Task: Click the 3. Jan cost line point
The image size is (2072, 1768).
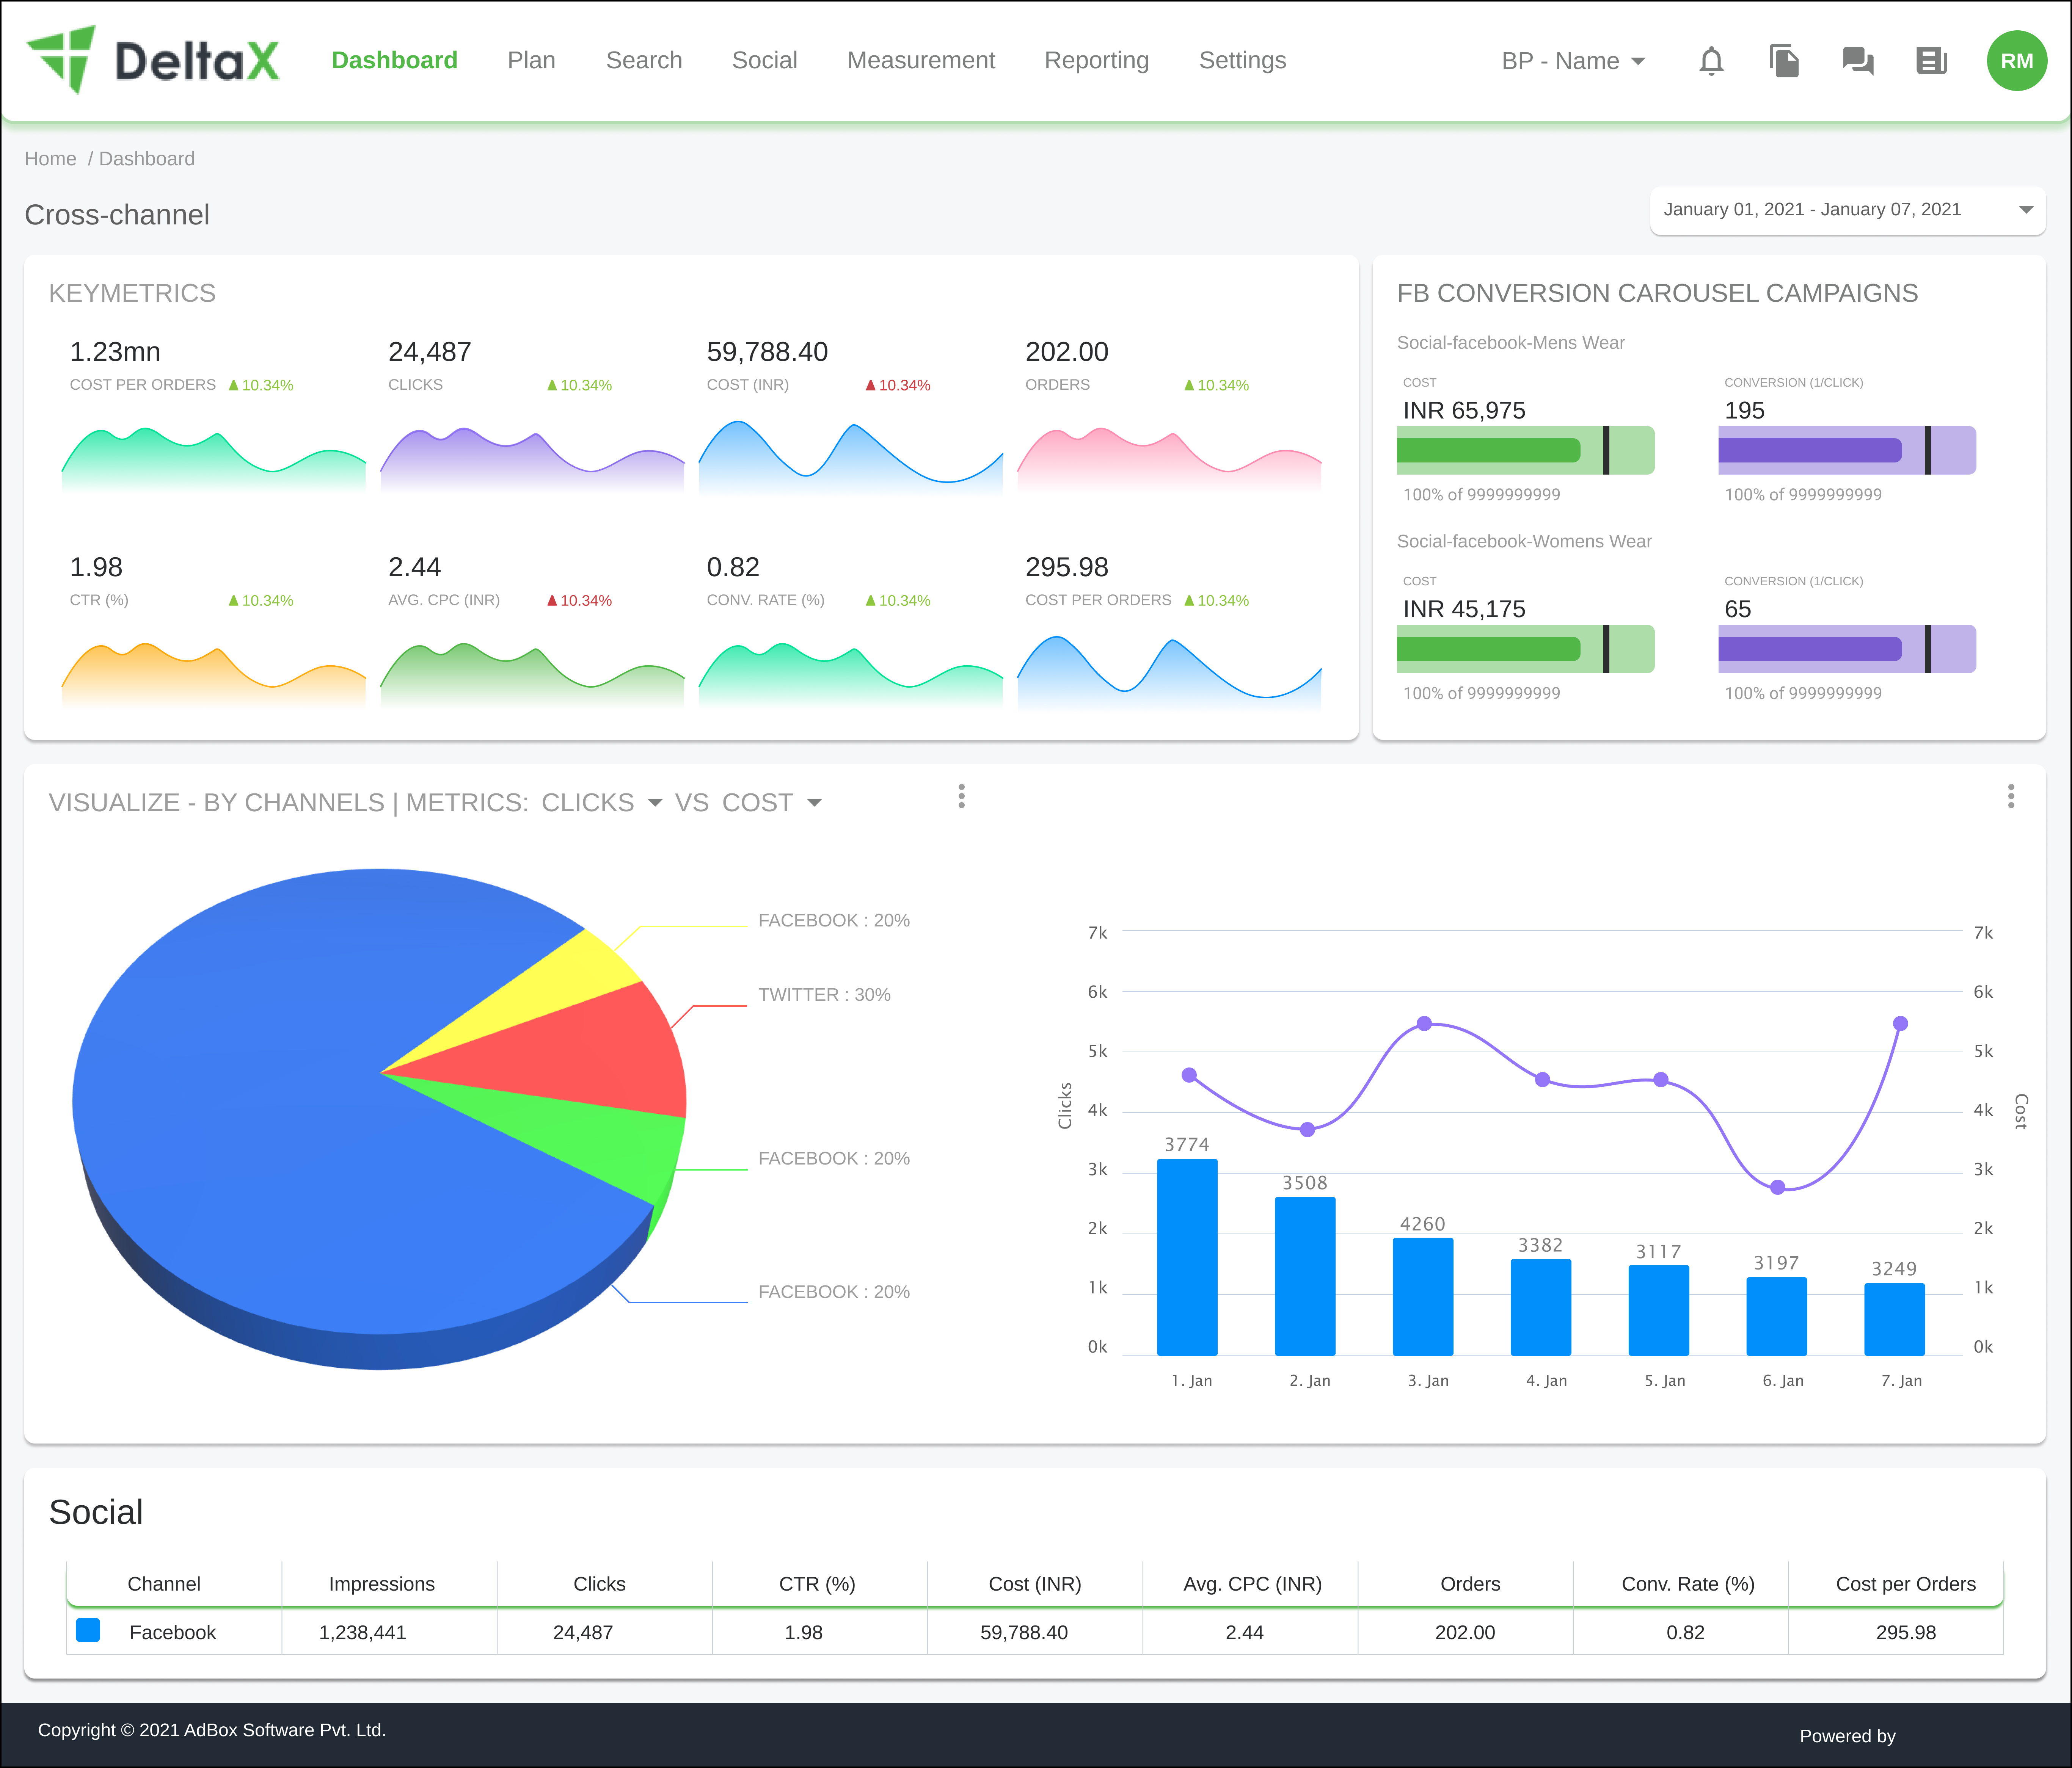Action: (1424, 1023)
